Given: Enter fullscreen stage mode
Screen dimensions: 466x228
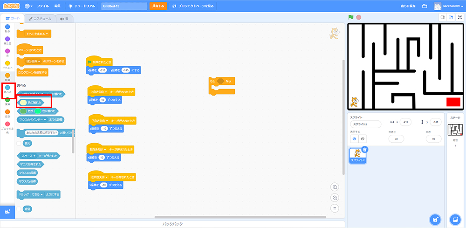Looking at the screenshot, I should click(x=460, y=17).
